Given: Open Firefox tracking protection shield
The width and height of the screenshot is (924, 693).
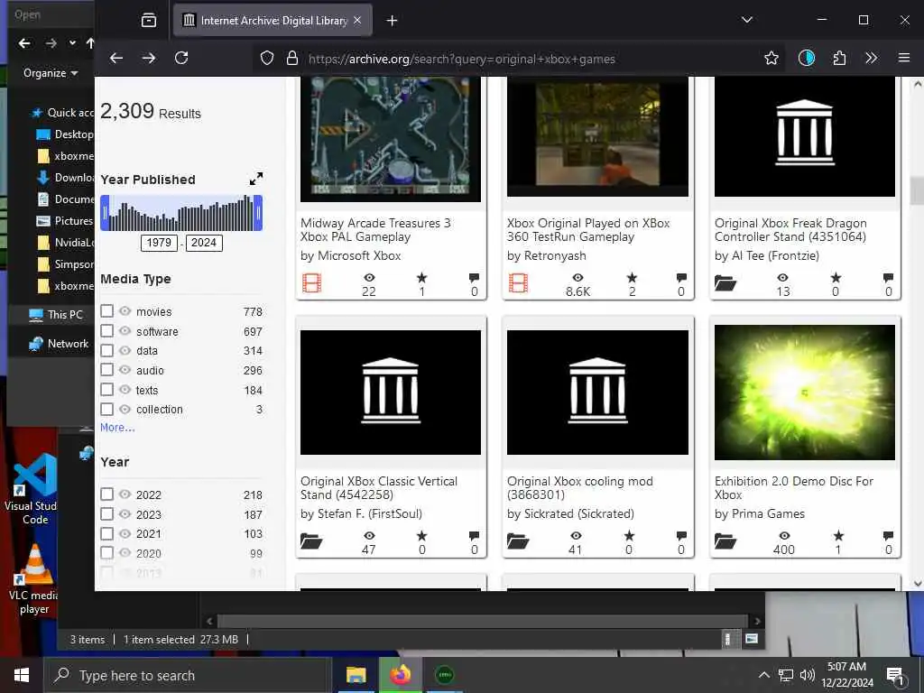Looking at the screenshot, I should [267, 59].
